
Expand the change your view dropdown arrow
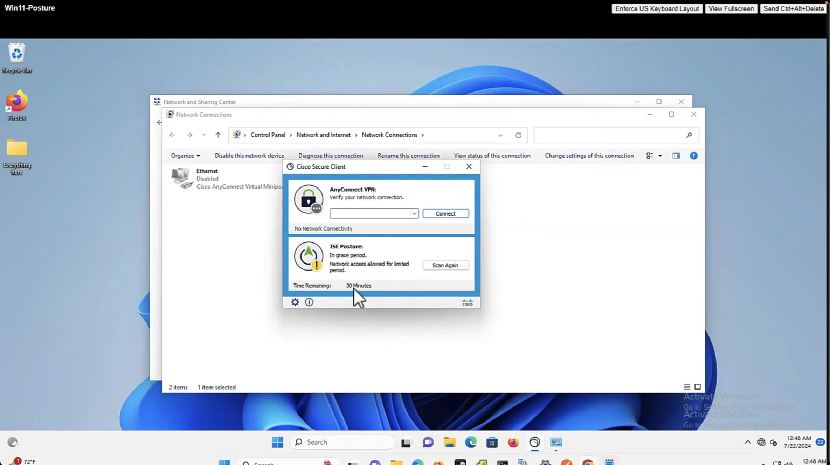pyautogui.click(x=660, y=156)
